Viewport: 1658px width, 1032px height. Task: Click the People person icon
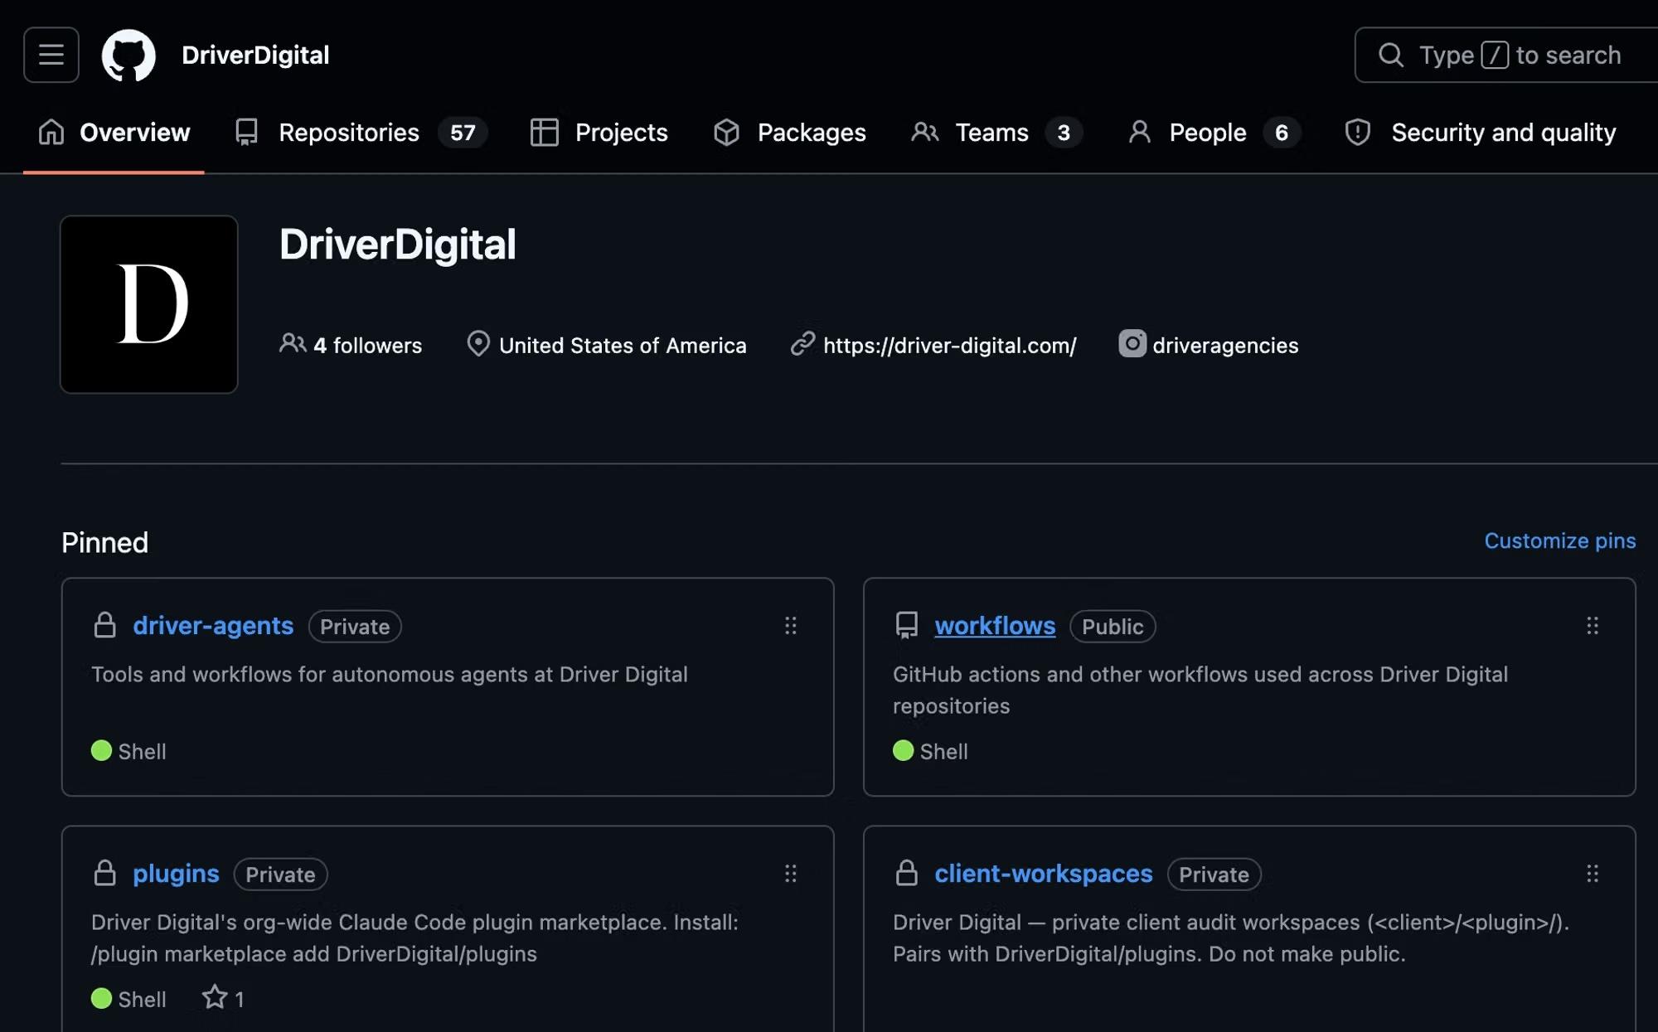(1140, 132)
